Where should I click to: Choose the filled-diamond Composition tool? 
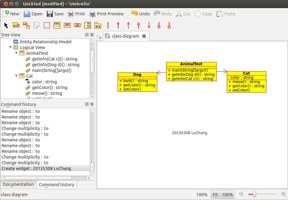coord(149,25)
